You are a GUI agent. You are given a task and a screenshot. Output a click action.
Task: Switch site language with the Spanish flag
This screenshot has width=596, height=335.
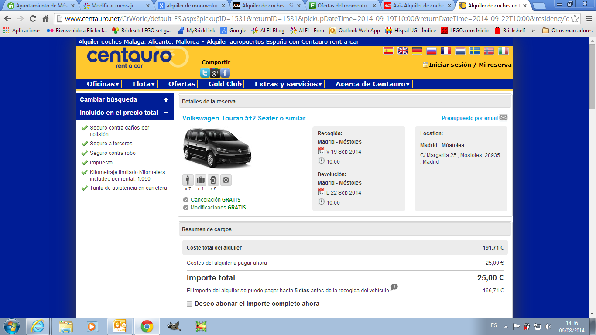[x=388, y=51]
